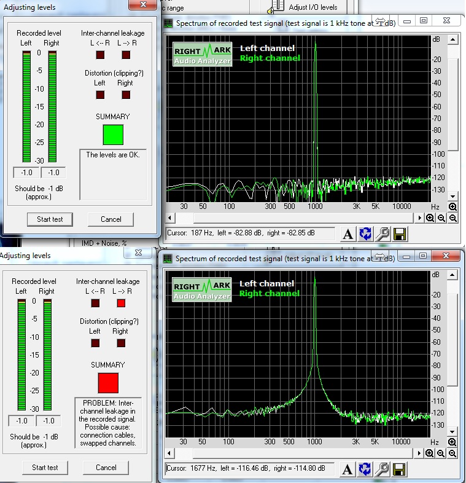Click left arrow of frequency scrollbar, 187 Hz spectrum window
This screenshot has width=466, height=483.
(x=169, y=218)
